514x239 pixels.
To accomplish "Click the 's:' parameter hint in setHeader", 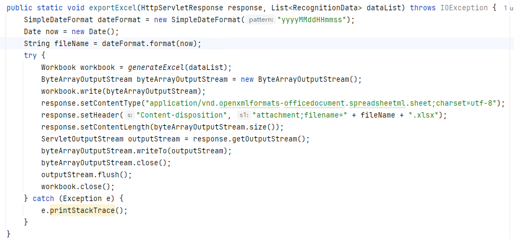I will click(x=130, y=115).
